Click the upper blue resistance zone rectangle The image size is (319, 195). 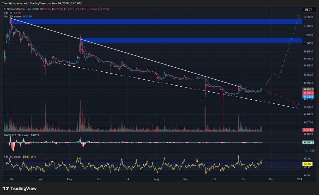click(156, 21)
